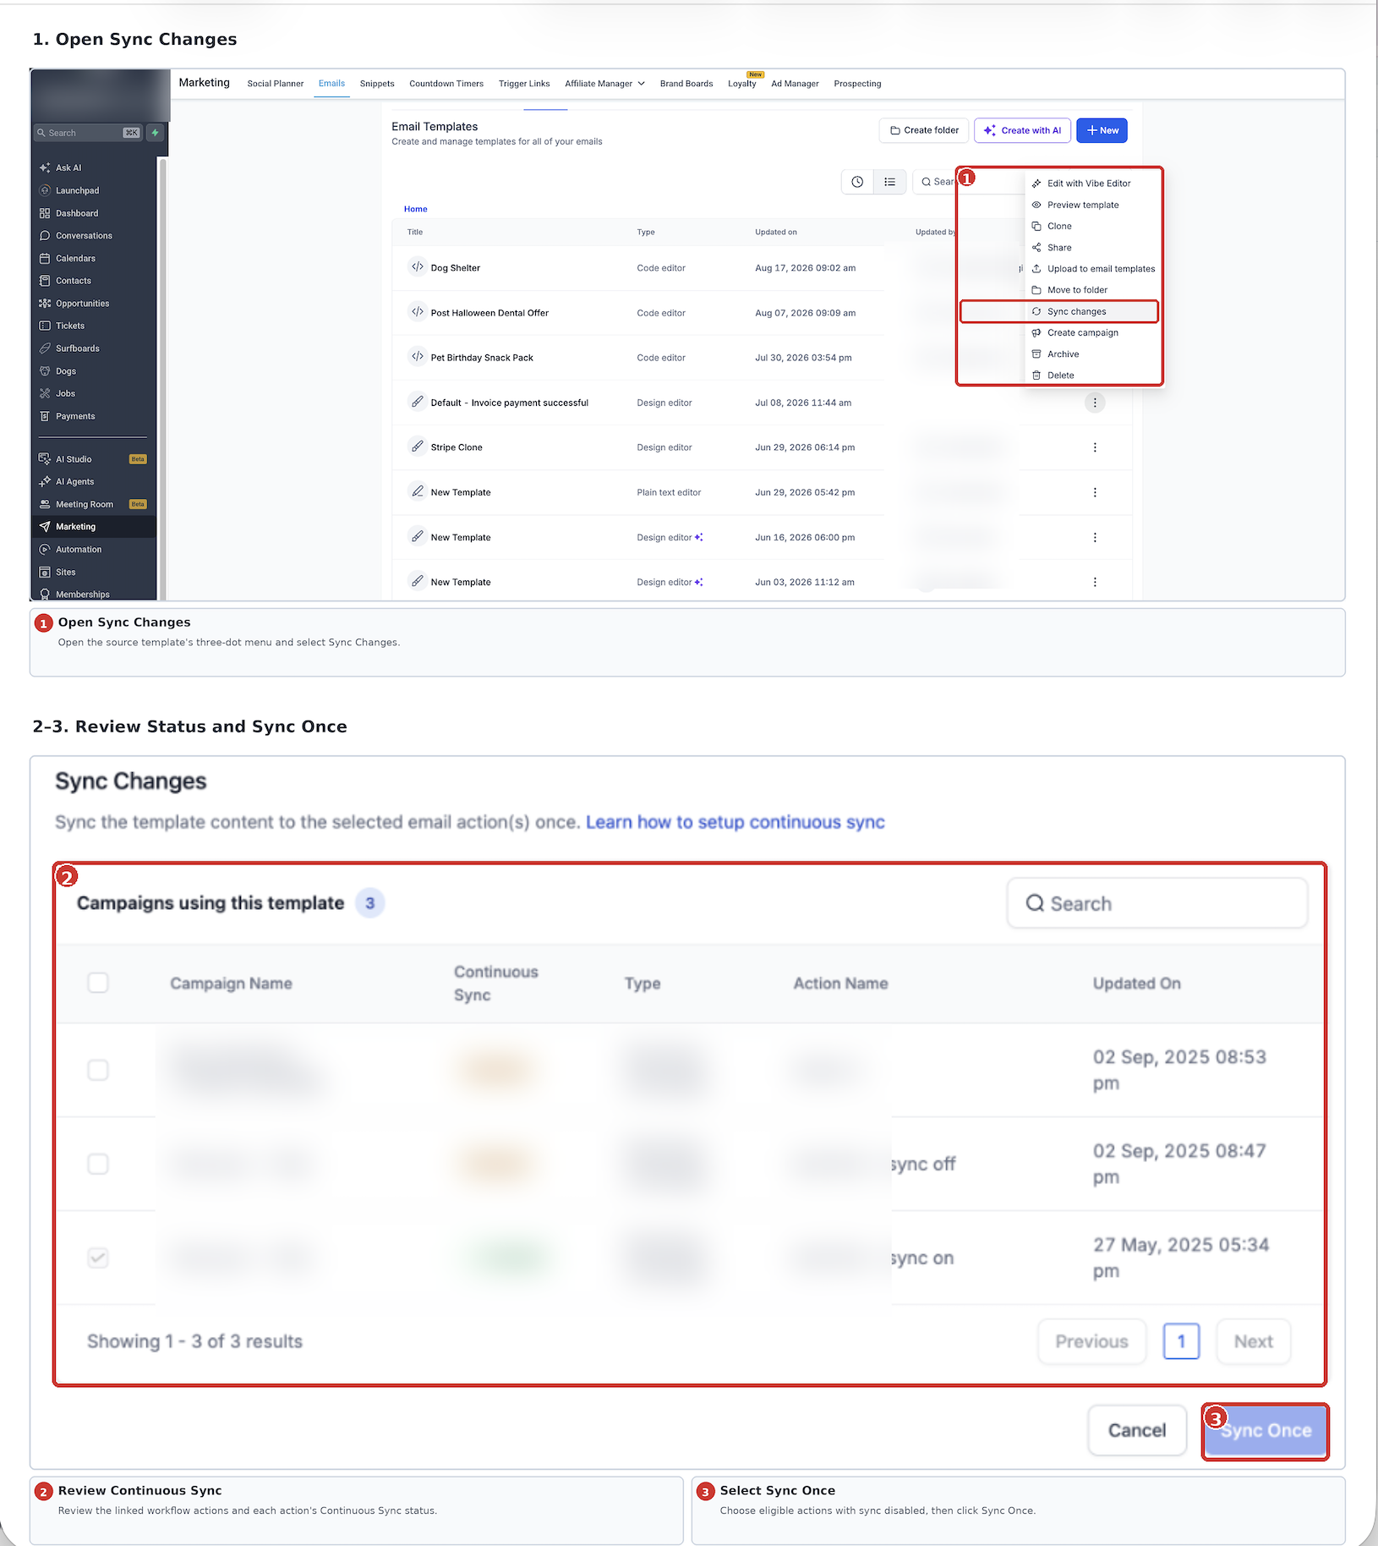Image resolution: width=1378 pixels, height=1546 pixels.
Task: Open AI Agents in the sidebar
Action: pyautogui.click(x=93, y=481)
